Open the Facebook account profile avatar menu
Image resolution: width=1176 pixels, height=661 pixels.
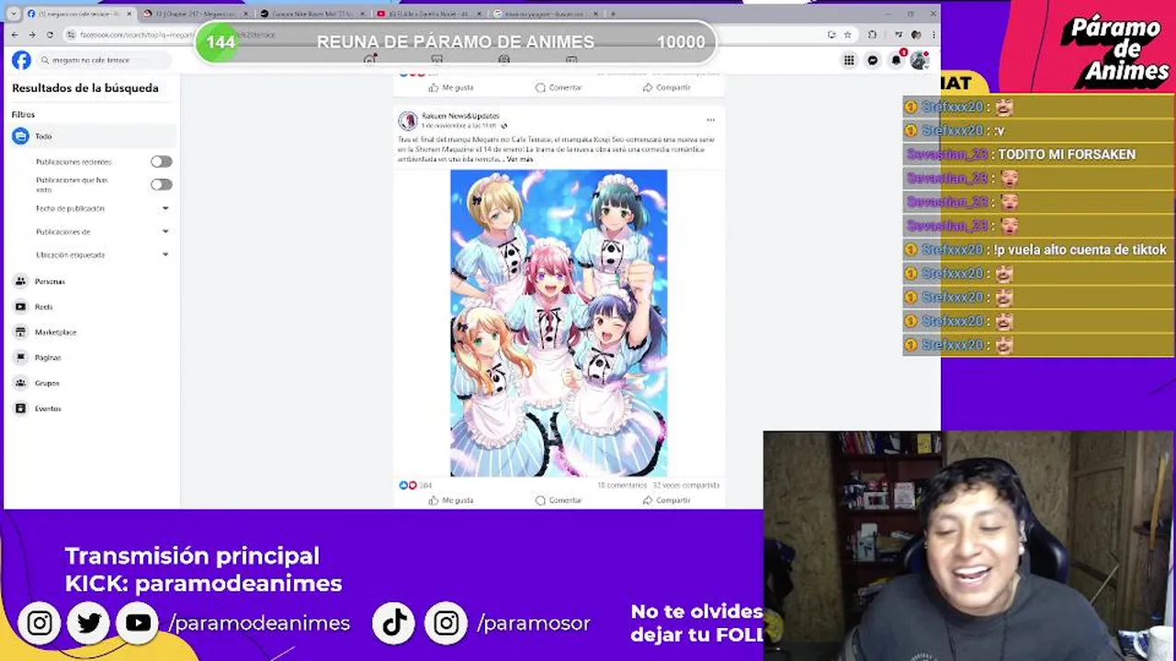coord(920,61)
